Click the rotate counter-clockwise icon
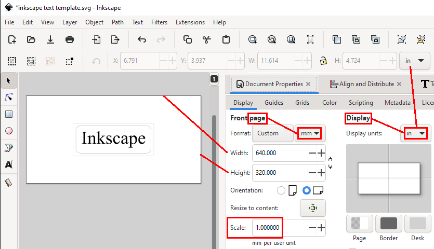Image resolution: width=434 pixels, height=249 pixels. tap(96, 61)
